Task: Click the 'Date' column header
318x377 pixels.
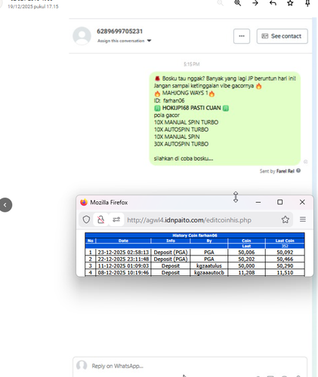Action: click(x=123, y=241)
